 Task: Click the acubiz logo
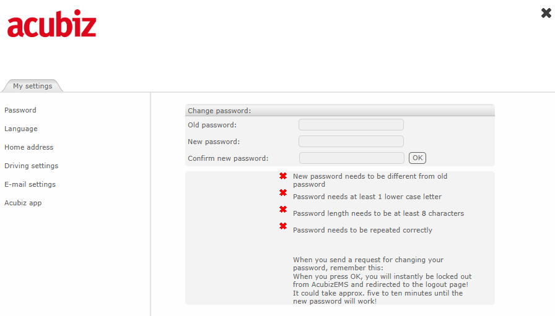[51, 23]
